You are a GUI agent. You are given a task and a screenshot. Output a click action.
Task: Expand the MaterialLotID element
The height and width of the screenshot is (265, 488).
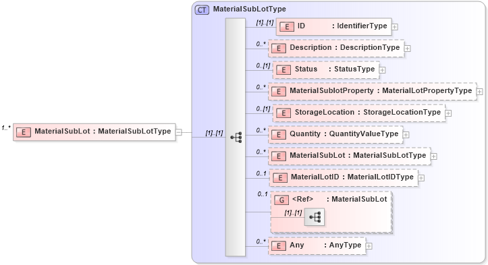coord(421,178)
